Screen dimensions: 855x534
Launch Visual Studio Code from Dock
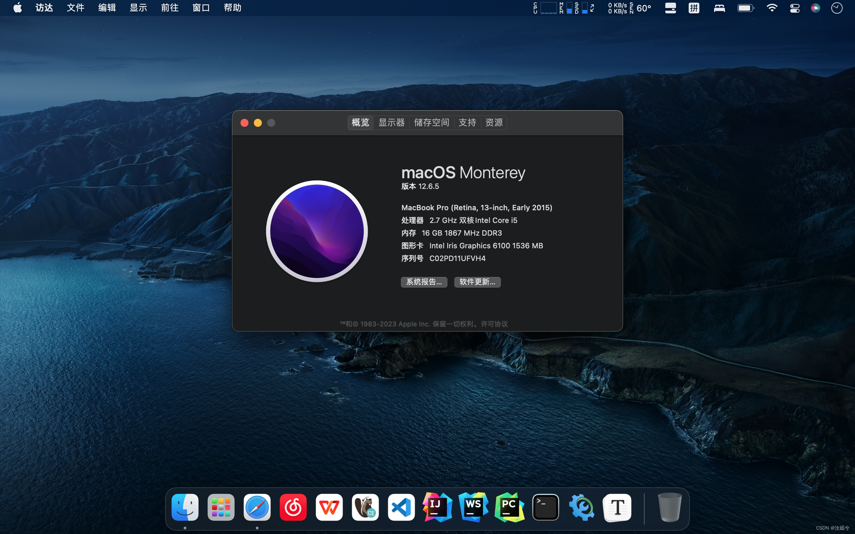click(x=401, y=507)
